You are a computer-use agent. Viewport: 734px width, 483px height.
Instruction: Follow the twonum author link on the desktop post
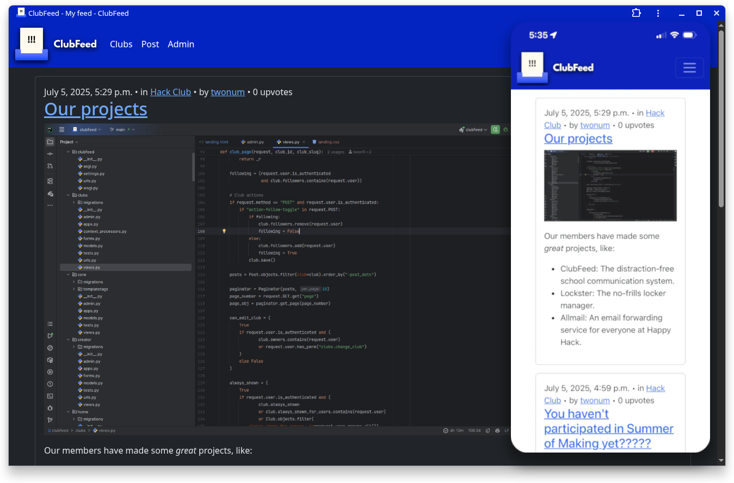coord(228,92)
